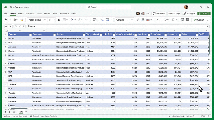Open the Country column filter dropdown
The image size is (214, 120).
point(30,35)
